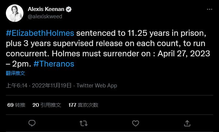This screenshot has width=219, height=132.
Task: Open the tweet's three-dot more options menu
Action: tap(209, 10)
